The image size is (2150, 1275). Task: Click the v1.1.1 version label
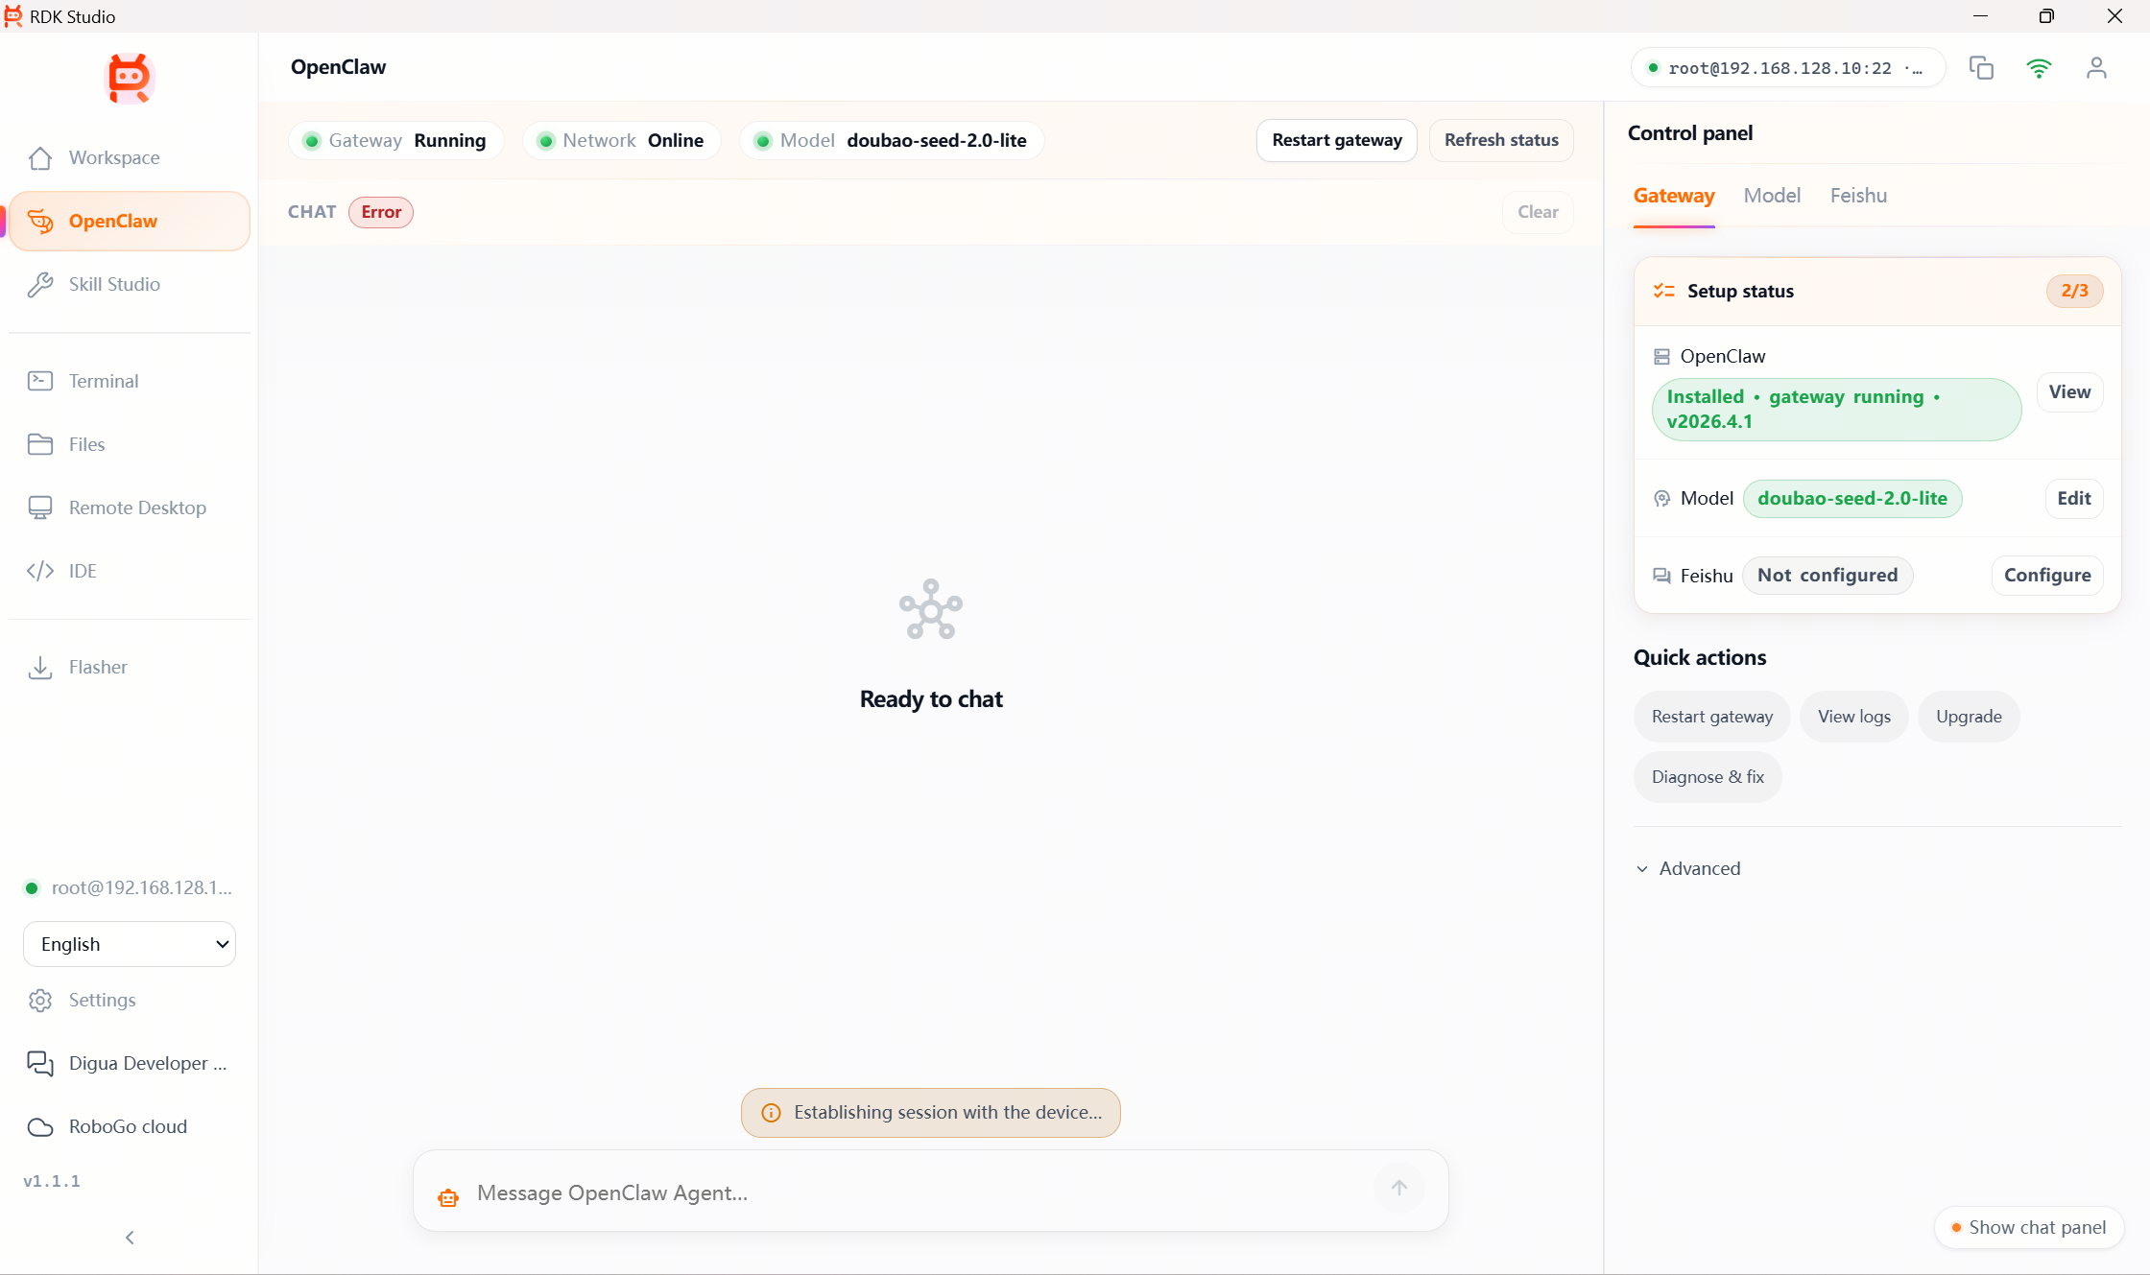[52, 1182]
